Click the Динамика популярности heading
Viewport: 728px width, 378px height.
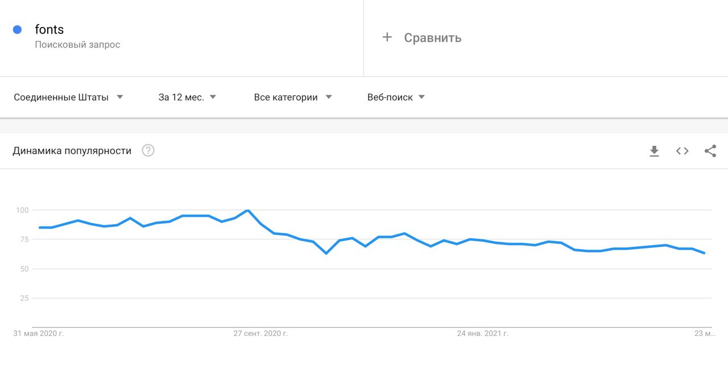point(72,151)
